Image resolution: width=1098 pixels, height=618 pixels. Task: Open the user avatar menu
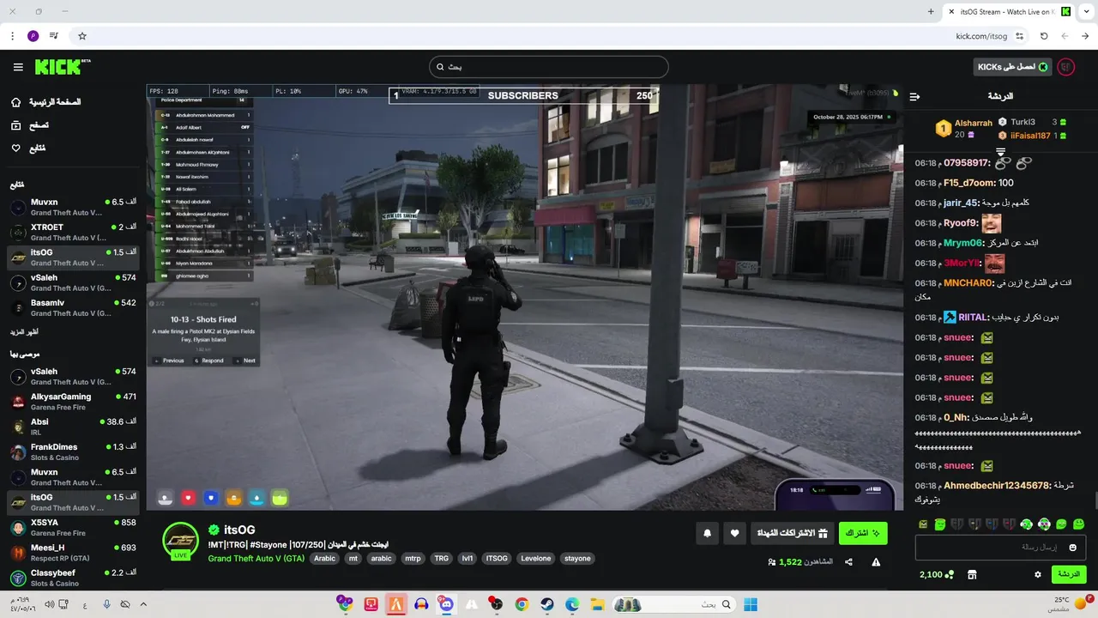pyautogui.click(x=1066, y=67)
